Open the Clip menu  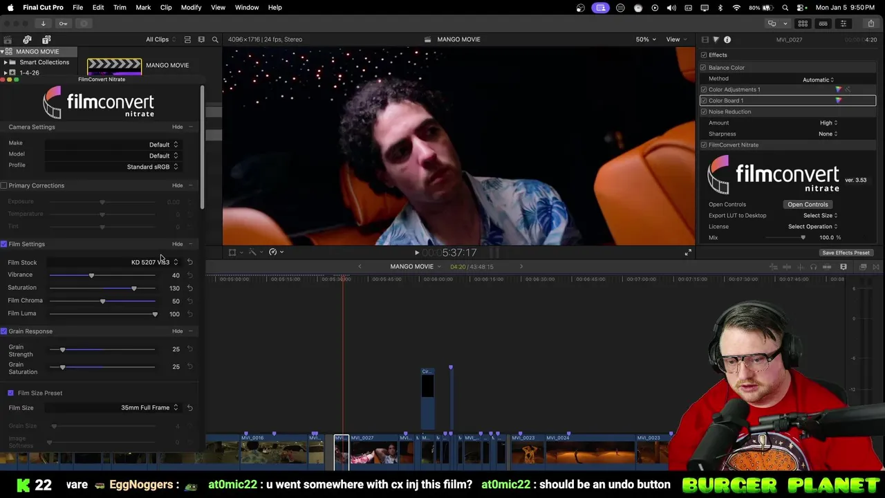pos(166,8)
